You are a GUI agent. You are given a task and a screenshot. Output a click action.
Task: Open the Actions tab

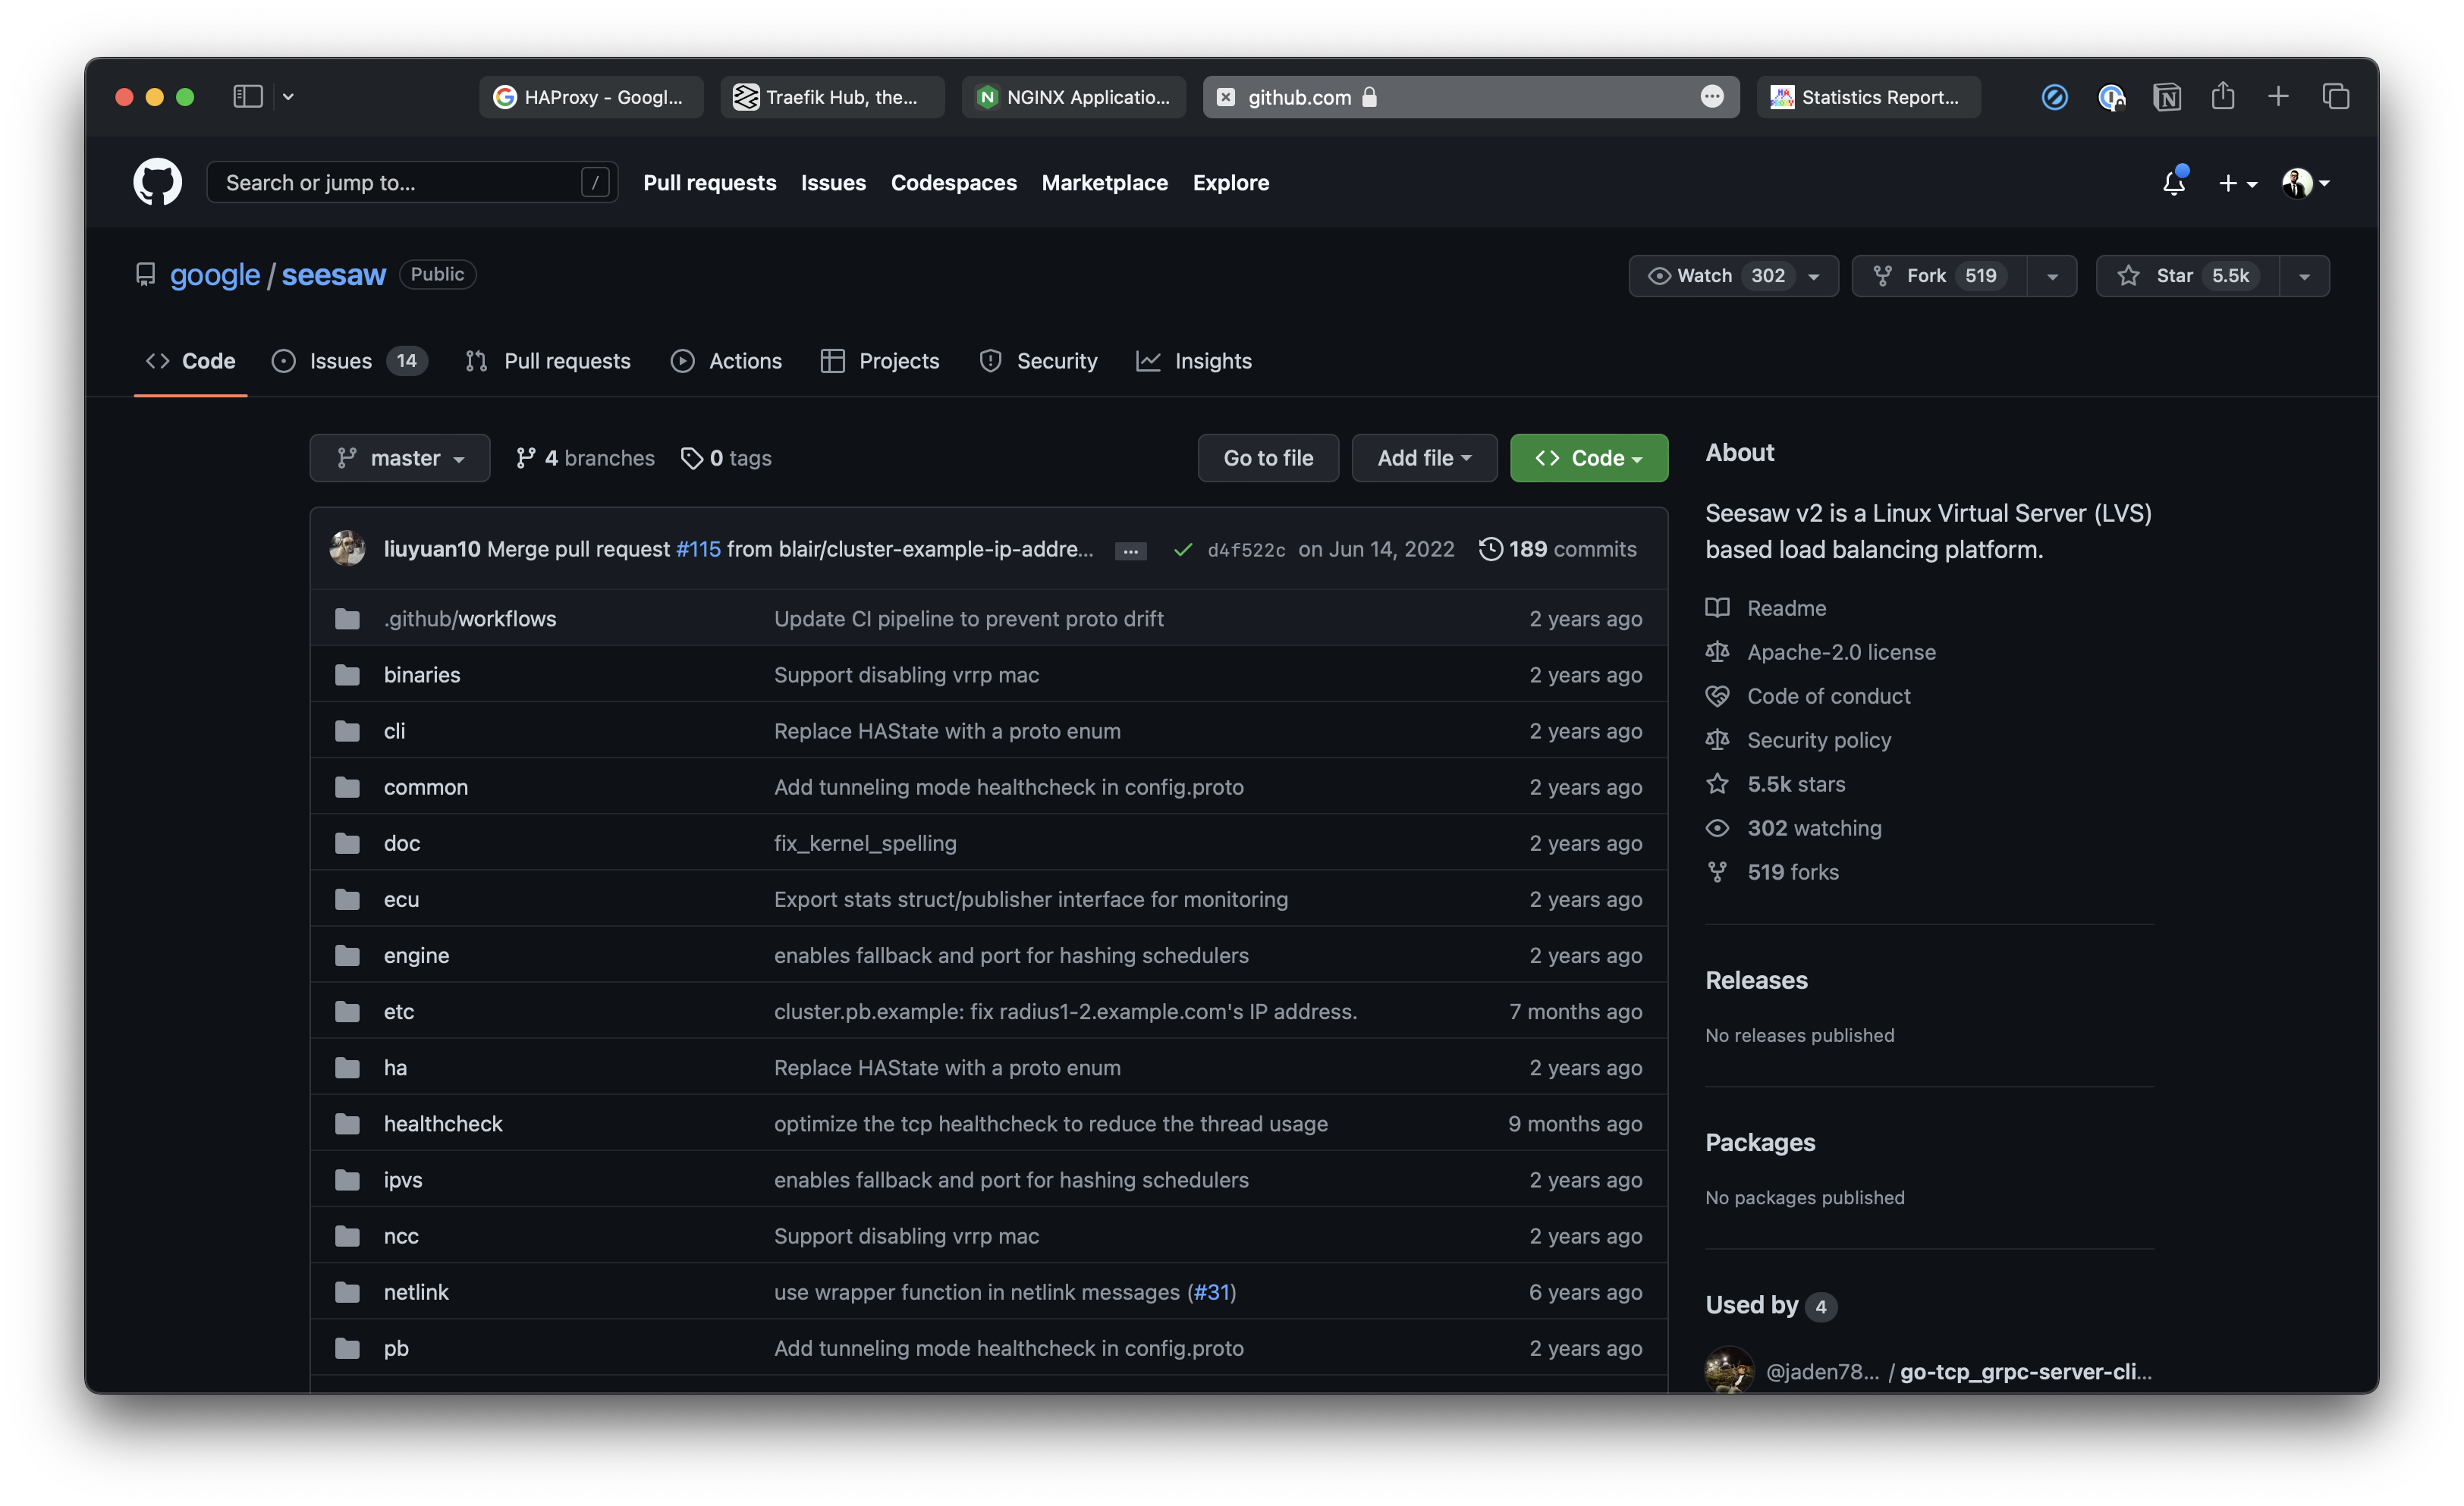click(x=726, y=361)
